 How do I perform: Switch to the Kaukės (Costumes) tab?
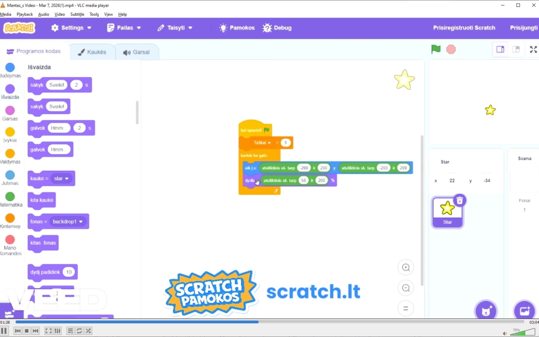click(x=92, y=52)
